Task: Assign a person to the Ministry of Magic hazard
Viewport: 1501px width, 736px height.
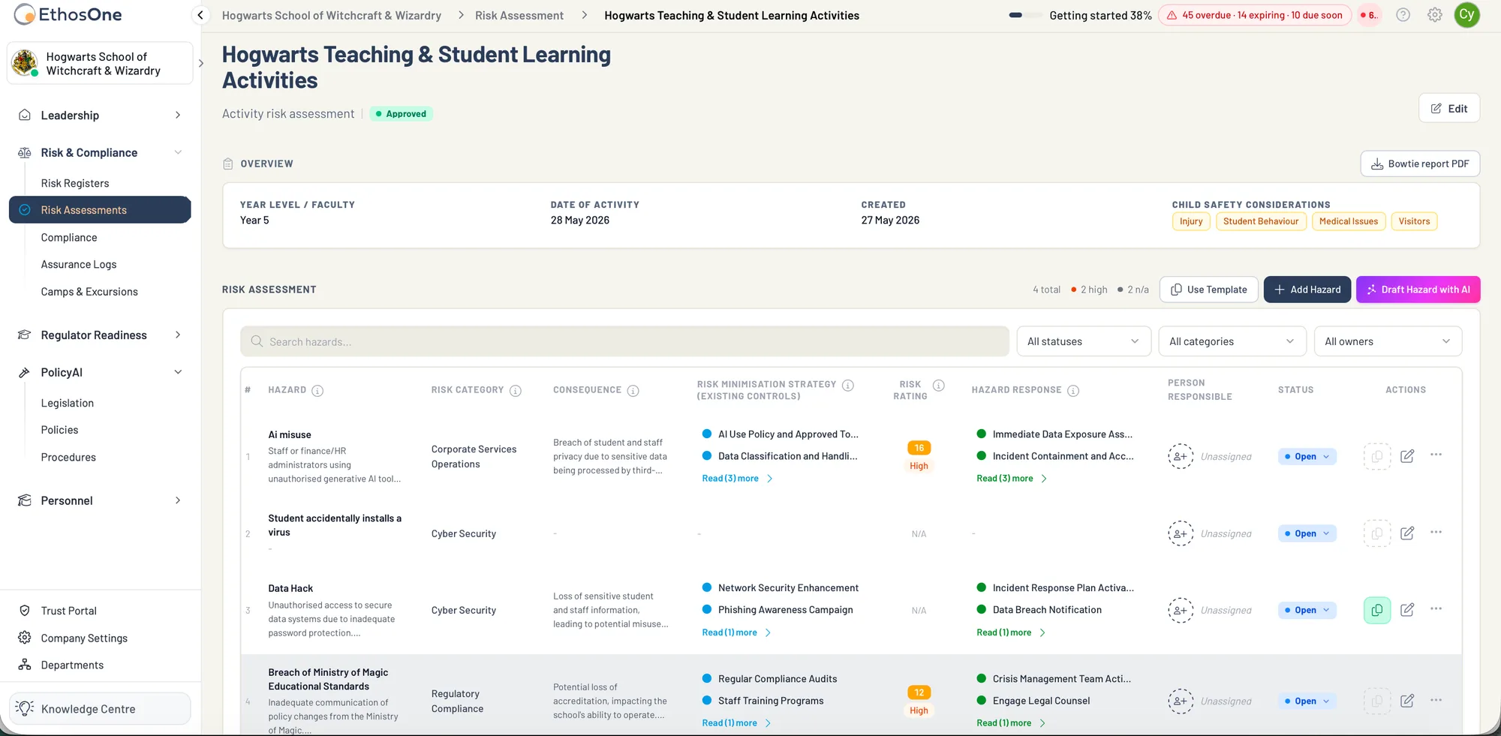Action: tap(1181, 701)
